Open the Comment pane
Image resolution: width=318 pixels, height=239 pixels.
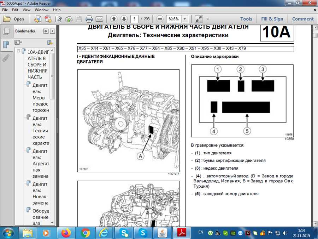click(303, 19)
